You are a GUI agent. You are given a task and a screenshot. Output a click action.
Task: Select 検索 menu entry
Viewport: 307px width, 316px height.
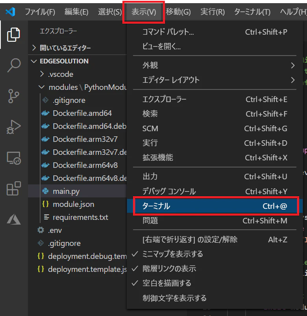[215, 114]
